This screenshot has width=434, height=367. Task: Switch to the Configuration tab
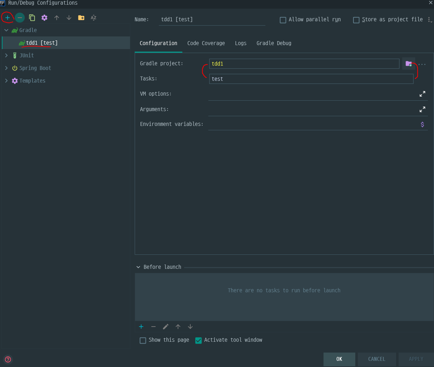pyautogui.click(x=159, y=43)
